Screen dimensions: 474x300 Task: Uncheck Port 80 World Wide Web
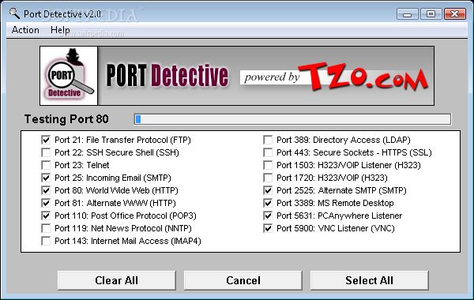click(x=46, y=190)
